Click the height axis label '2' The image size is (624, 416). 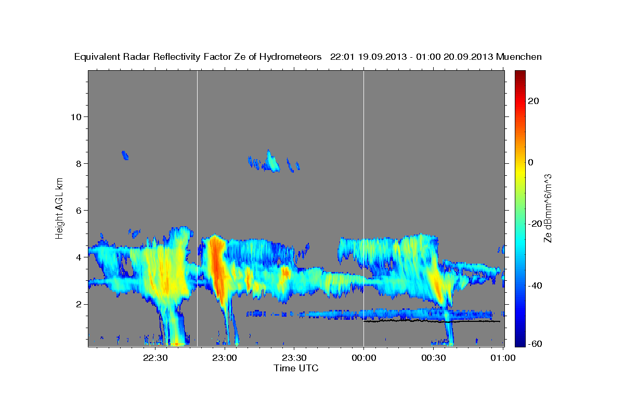(79, 304)
